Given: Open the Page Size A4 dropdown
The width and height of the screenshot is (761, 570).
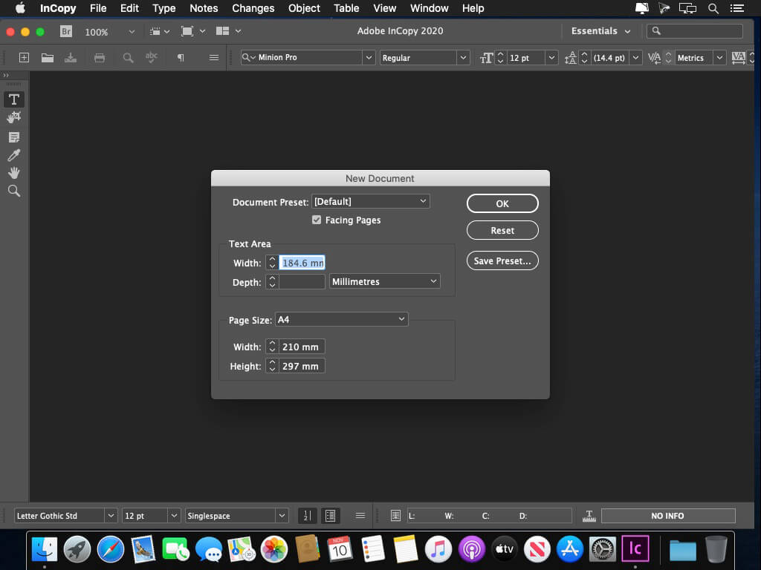Looking at the screenshot, I should [341, 319].
